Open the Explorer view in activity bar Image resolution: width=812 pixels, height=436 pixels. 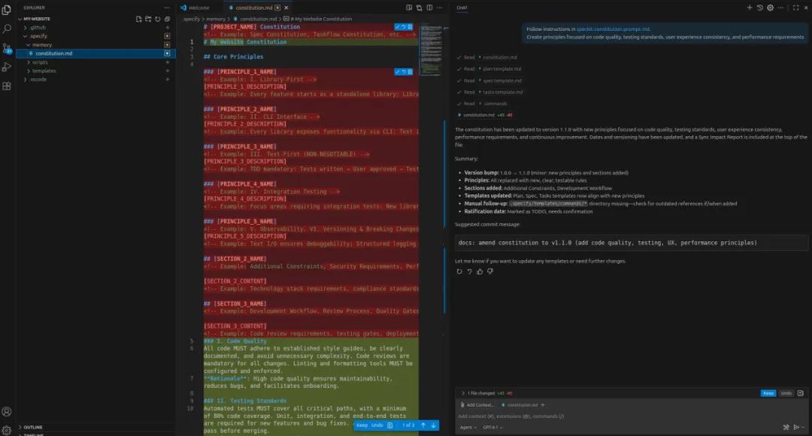[x=7, y=9]
